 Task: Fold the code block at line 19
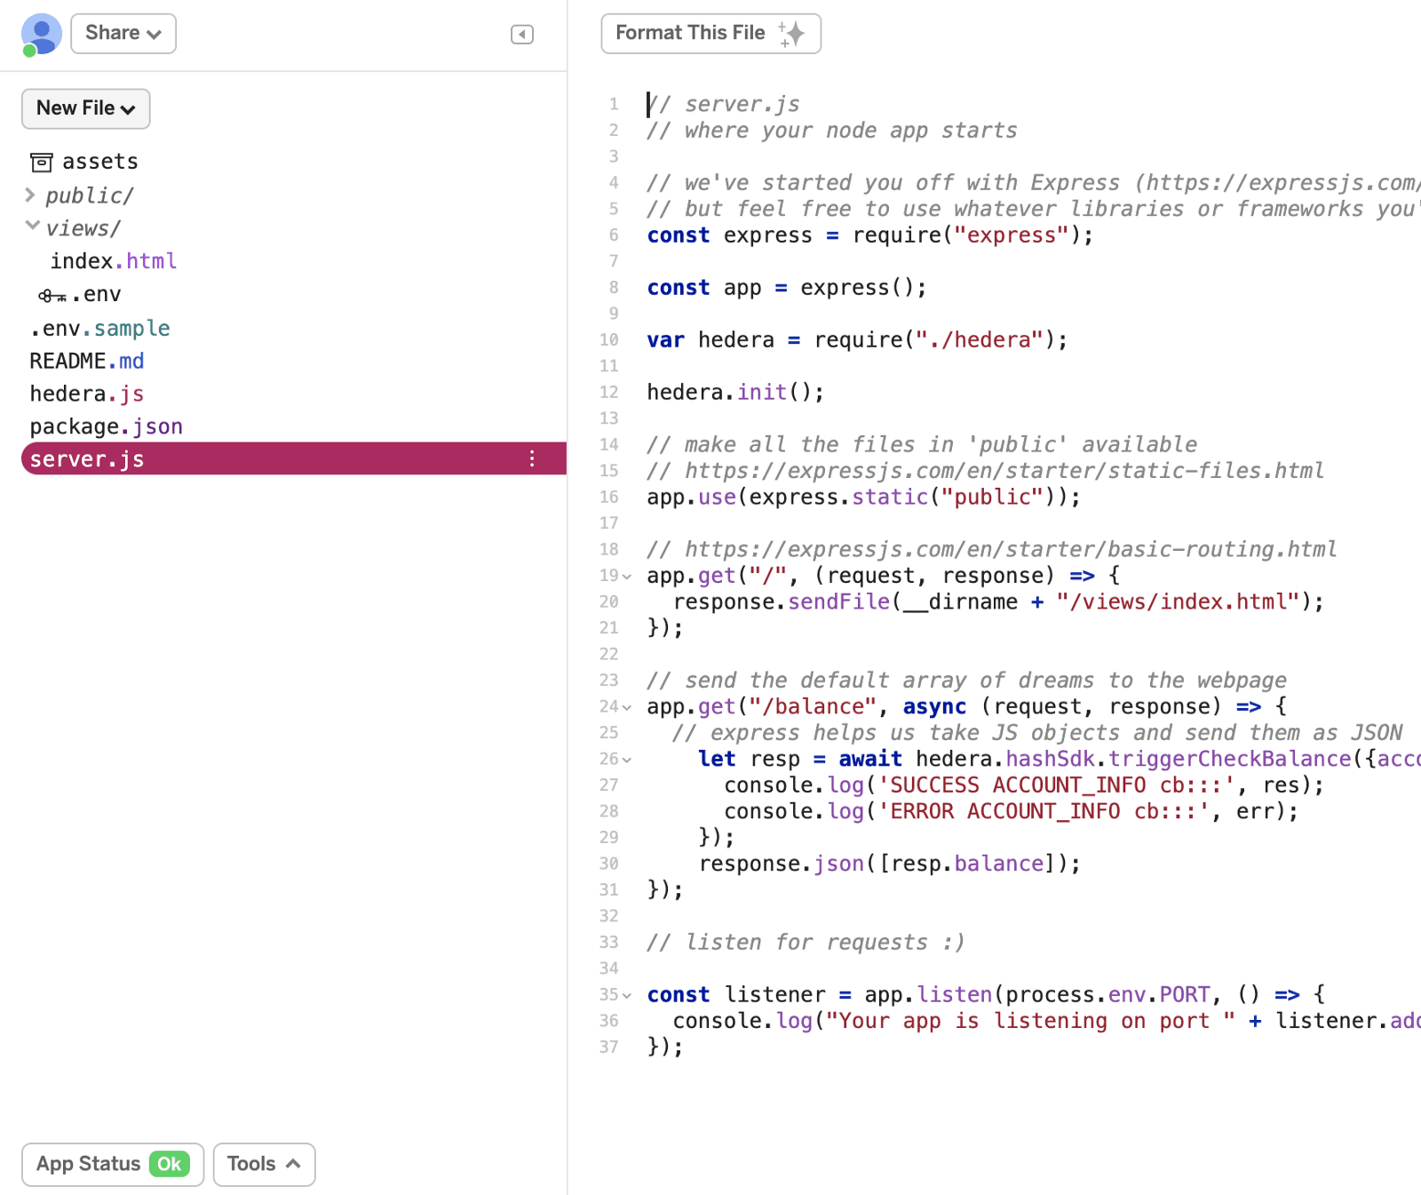627,577
